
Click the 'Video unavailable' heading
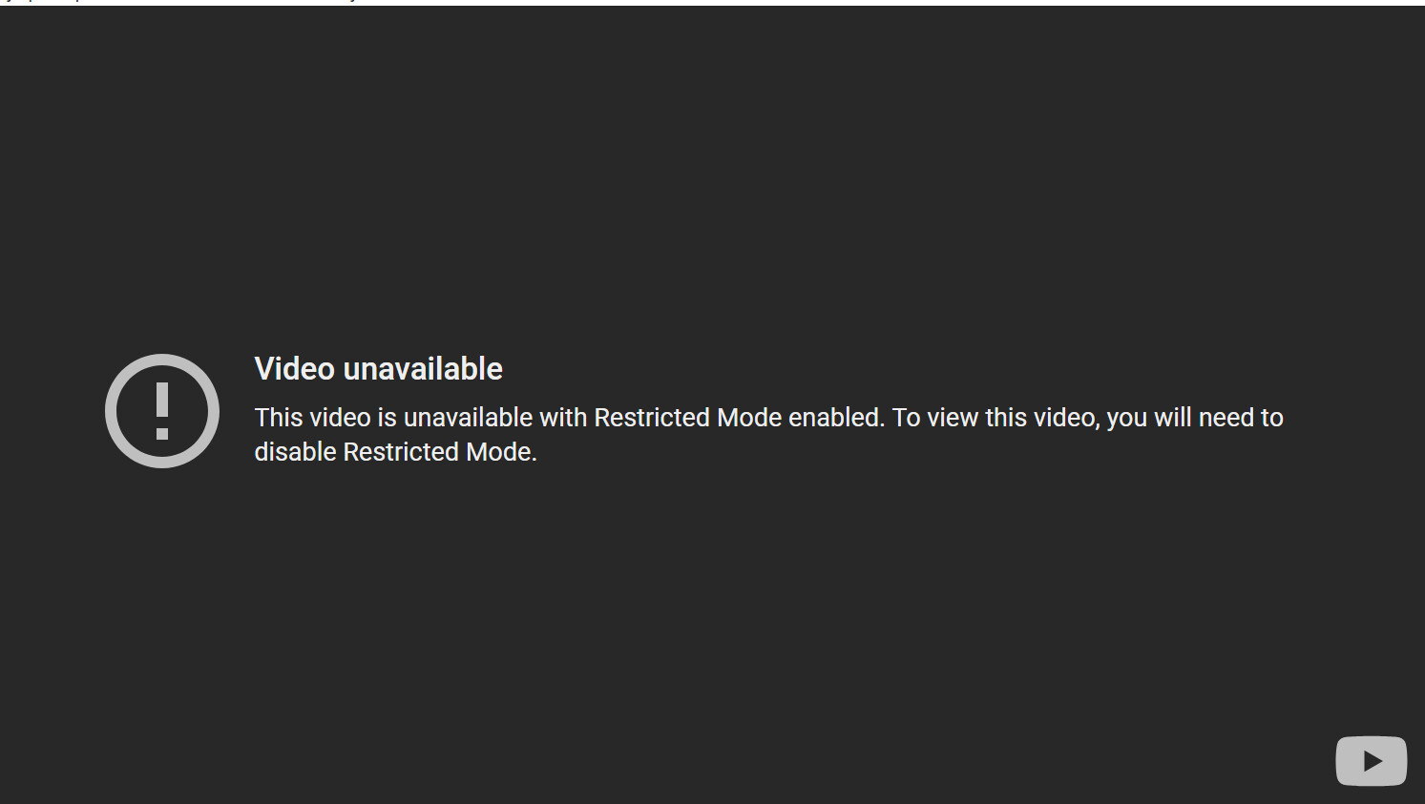[378, 369]
